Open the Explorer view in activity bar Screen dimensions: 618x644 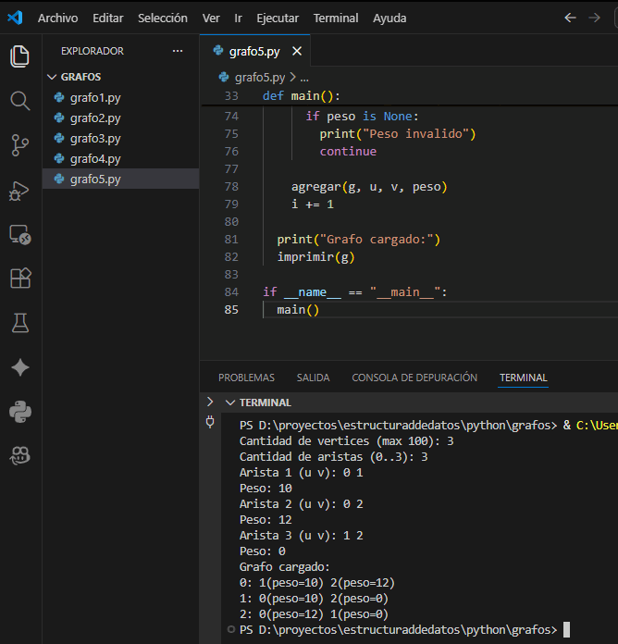coord(19,56)
